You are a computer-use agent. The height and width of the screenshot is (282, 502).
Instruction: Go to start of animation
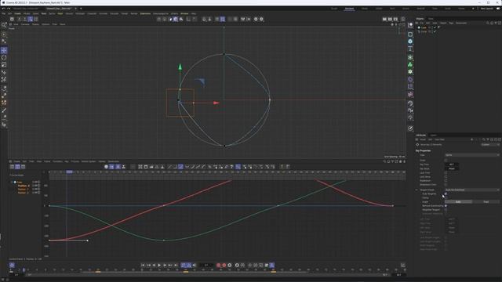point(143,265)
